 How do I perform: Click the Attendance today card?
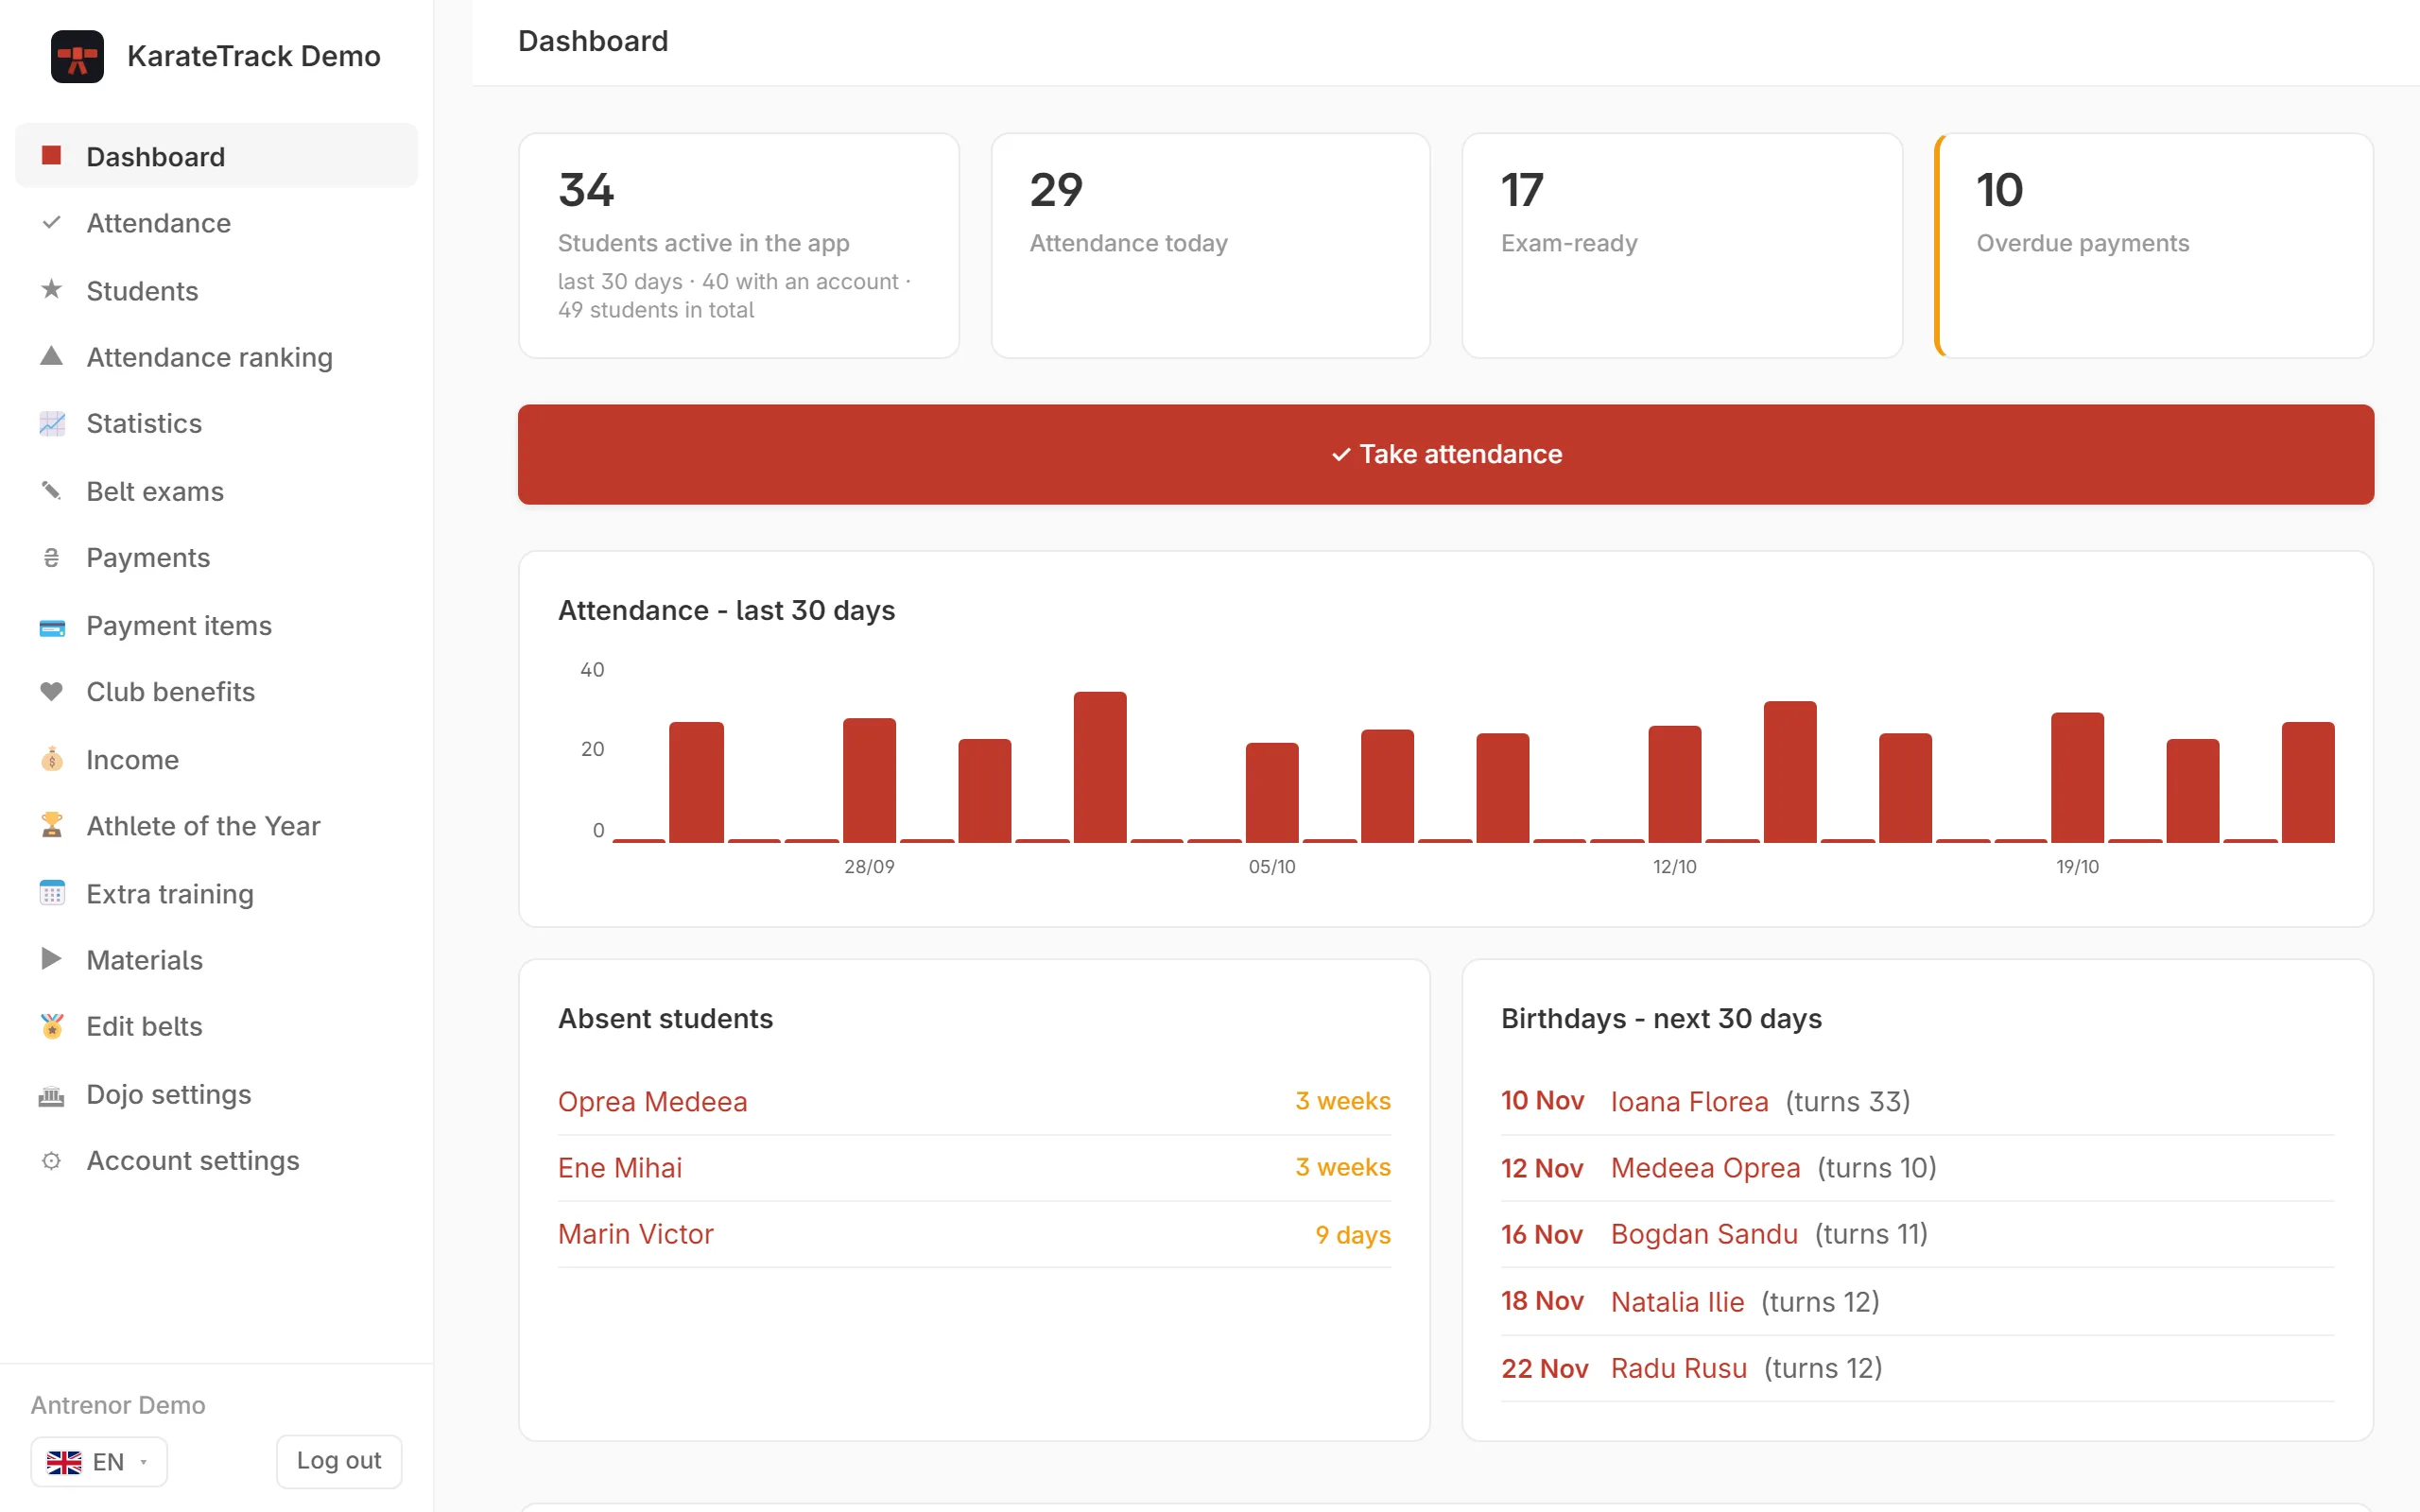pyautogui.click(x=1210, y=246)
